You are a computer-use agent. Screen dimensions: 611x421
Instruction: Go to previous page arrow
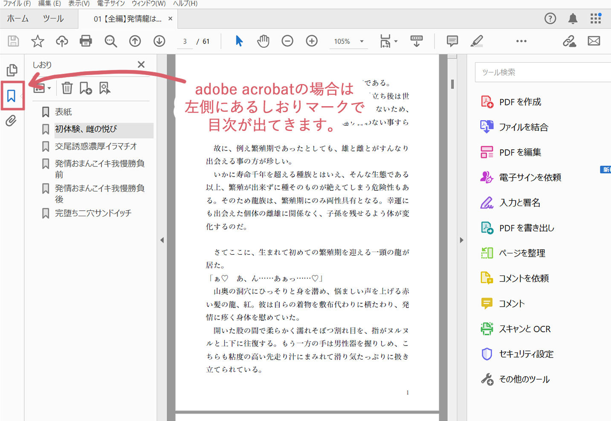point(135,41)
